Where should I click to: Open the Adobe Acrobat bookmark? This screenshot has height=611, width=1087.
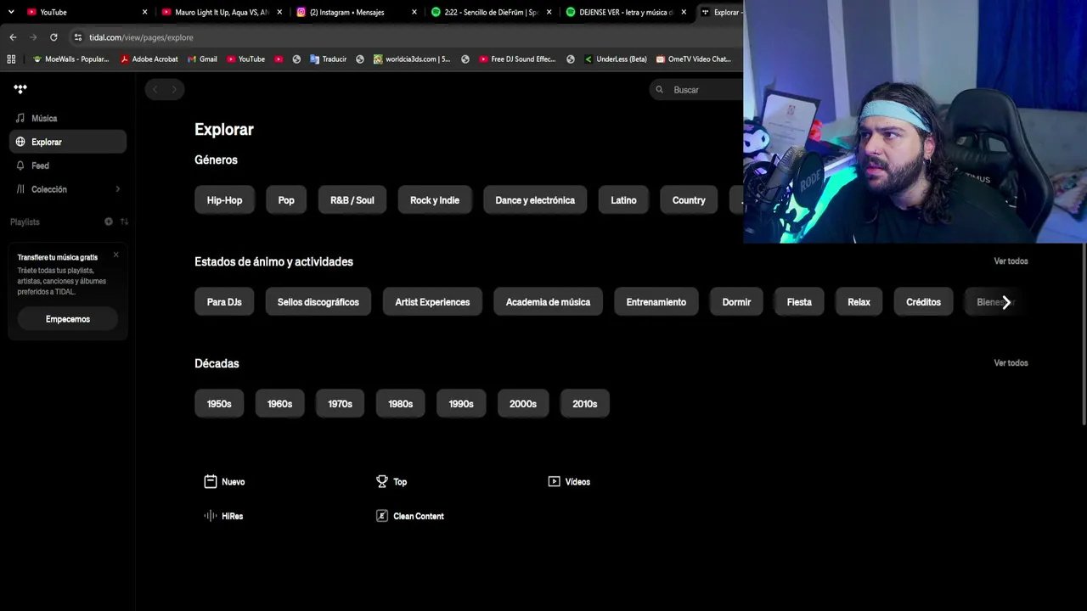(x=149, y=59)
